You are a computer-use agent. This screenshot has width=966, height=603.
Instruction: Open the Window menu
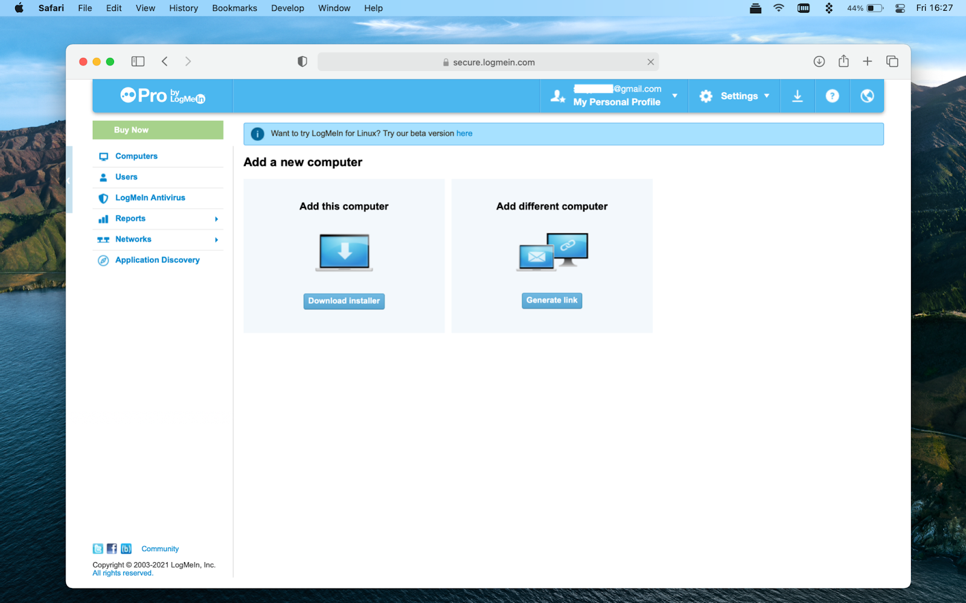[x=334, y=8]
